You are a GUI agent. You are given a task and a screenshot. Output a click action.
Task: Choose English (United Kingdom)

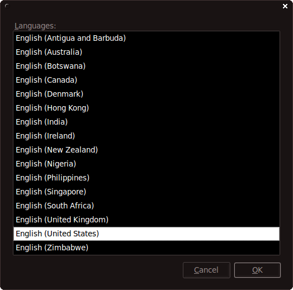click(x=146, y=220)
